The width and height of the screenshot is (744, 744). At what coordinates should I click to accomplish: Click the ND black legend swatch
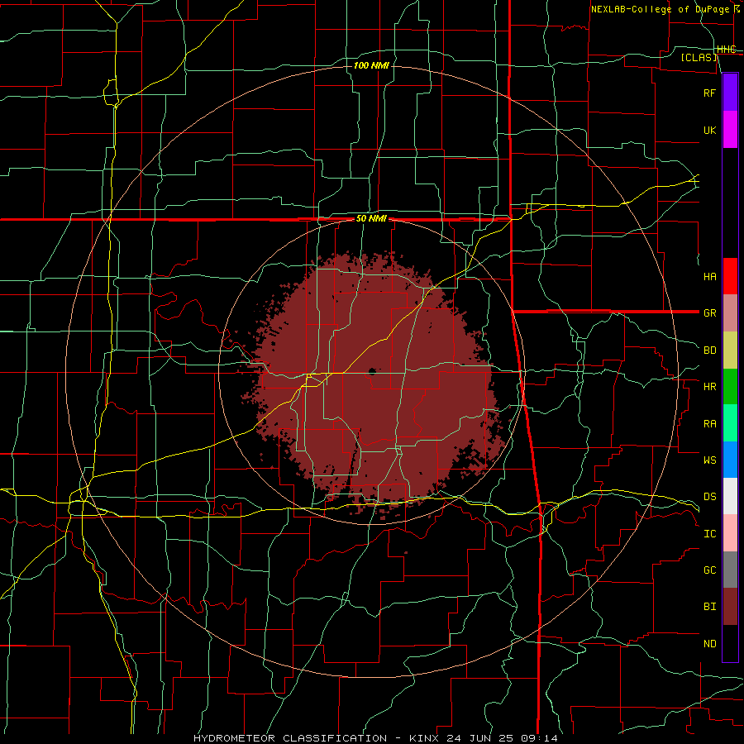730,643
